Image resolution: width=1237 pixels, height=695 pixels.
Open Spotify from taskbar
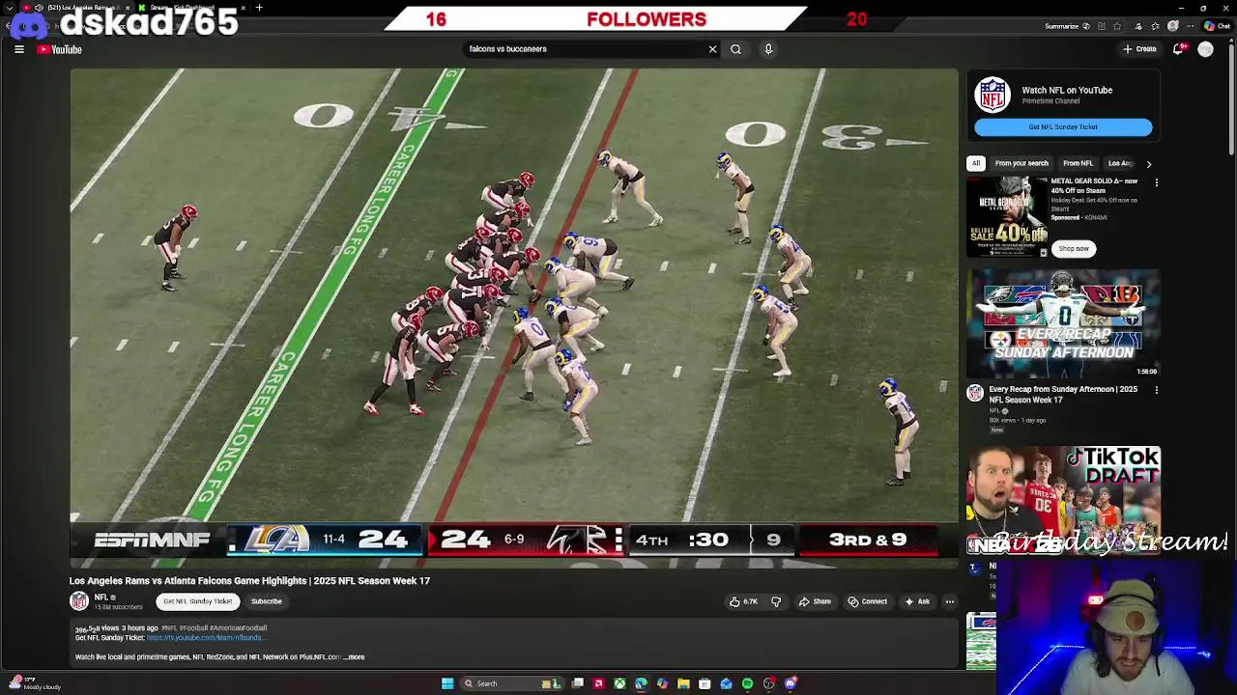(747, 683)
